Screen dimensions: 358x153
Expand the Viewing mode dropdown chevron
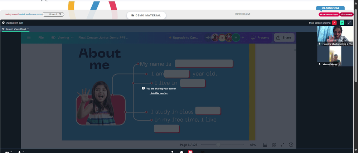72,37
